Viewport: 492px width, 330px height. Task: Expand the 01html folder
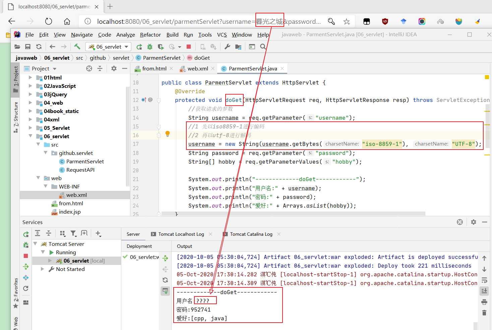point(30,77)
